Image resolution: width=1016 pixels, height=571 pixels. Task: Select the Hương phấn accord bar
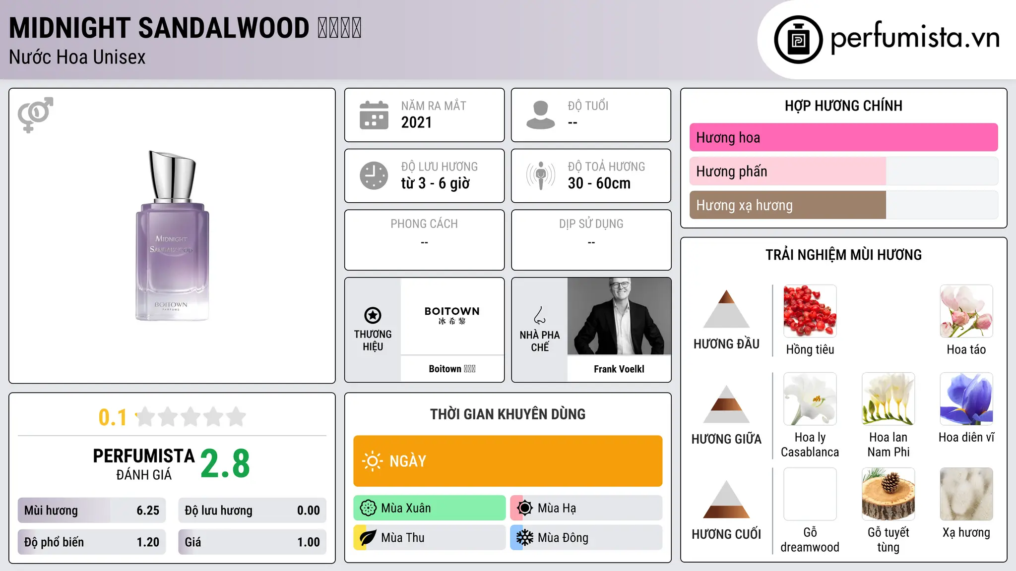843,171
